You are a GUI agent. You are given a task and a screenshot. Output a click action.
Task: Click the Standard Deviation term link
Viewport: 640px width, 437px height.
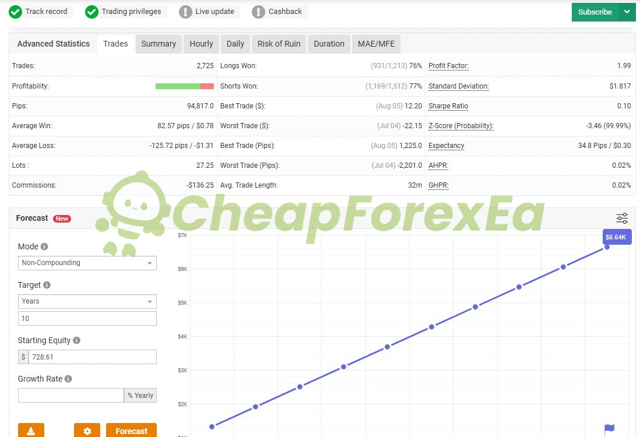click(459, 86)
